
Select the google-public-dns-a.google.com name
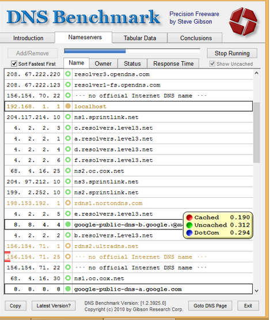click(x=128, y=289)
